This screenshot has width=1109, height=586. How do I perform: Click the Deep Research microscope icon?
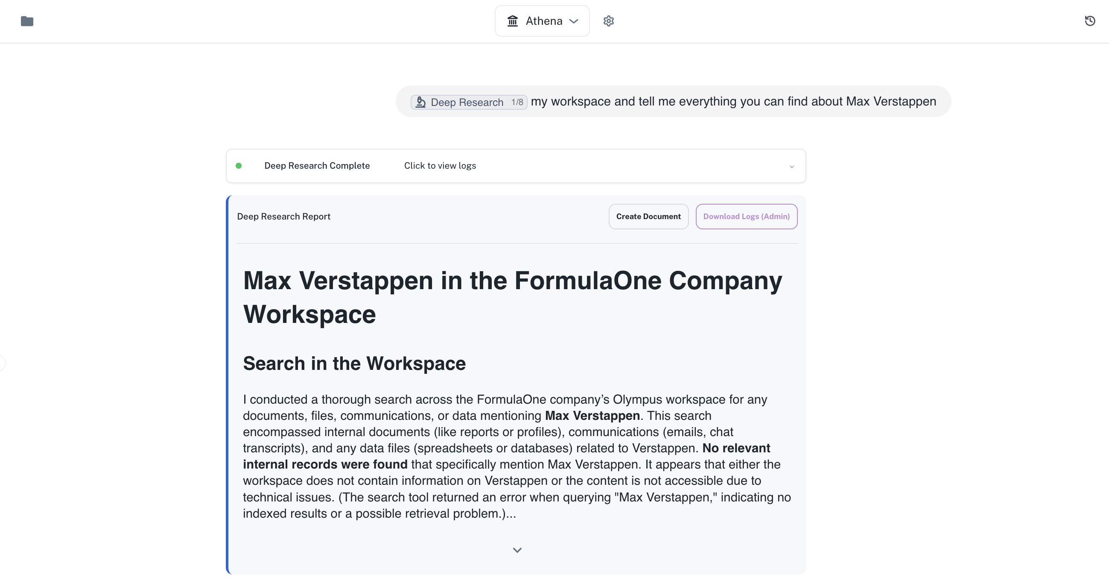(x=420, y=102)
